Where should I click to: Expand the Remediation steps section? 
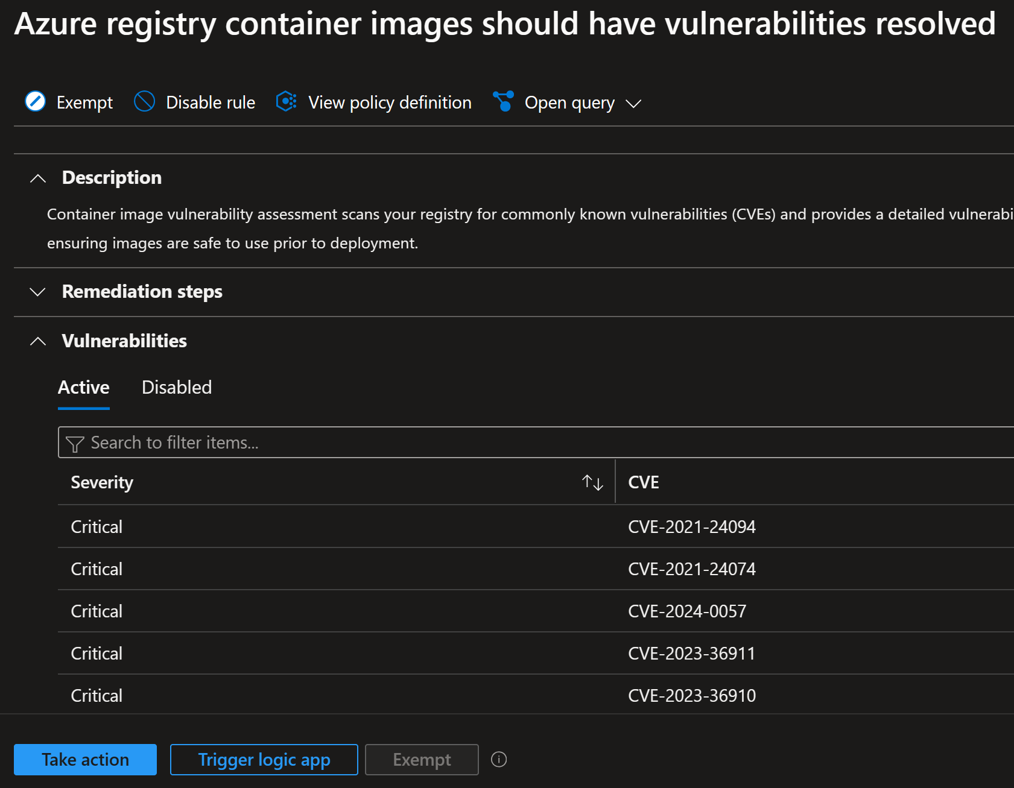pos(38,292)
